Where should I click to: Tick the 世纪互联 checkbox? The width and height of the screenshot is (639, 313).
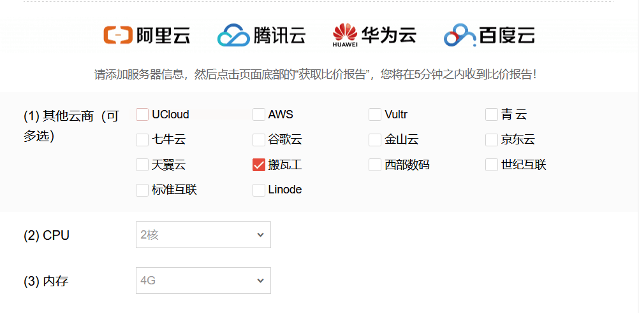point(492,165)
